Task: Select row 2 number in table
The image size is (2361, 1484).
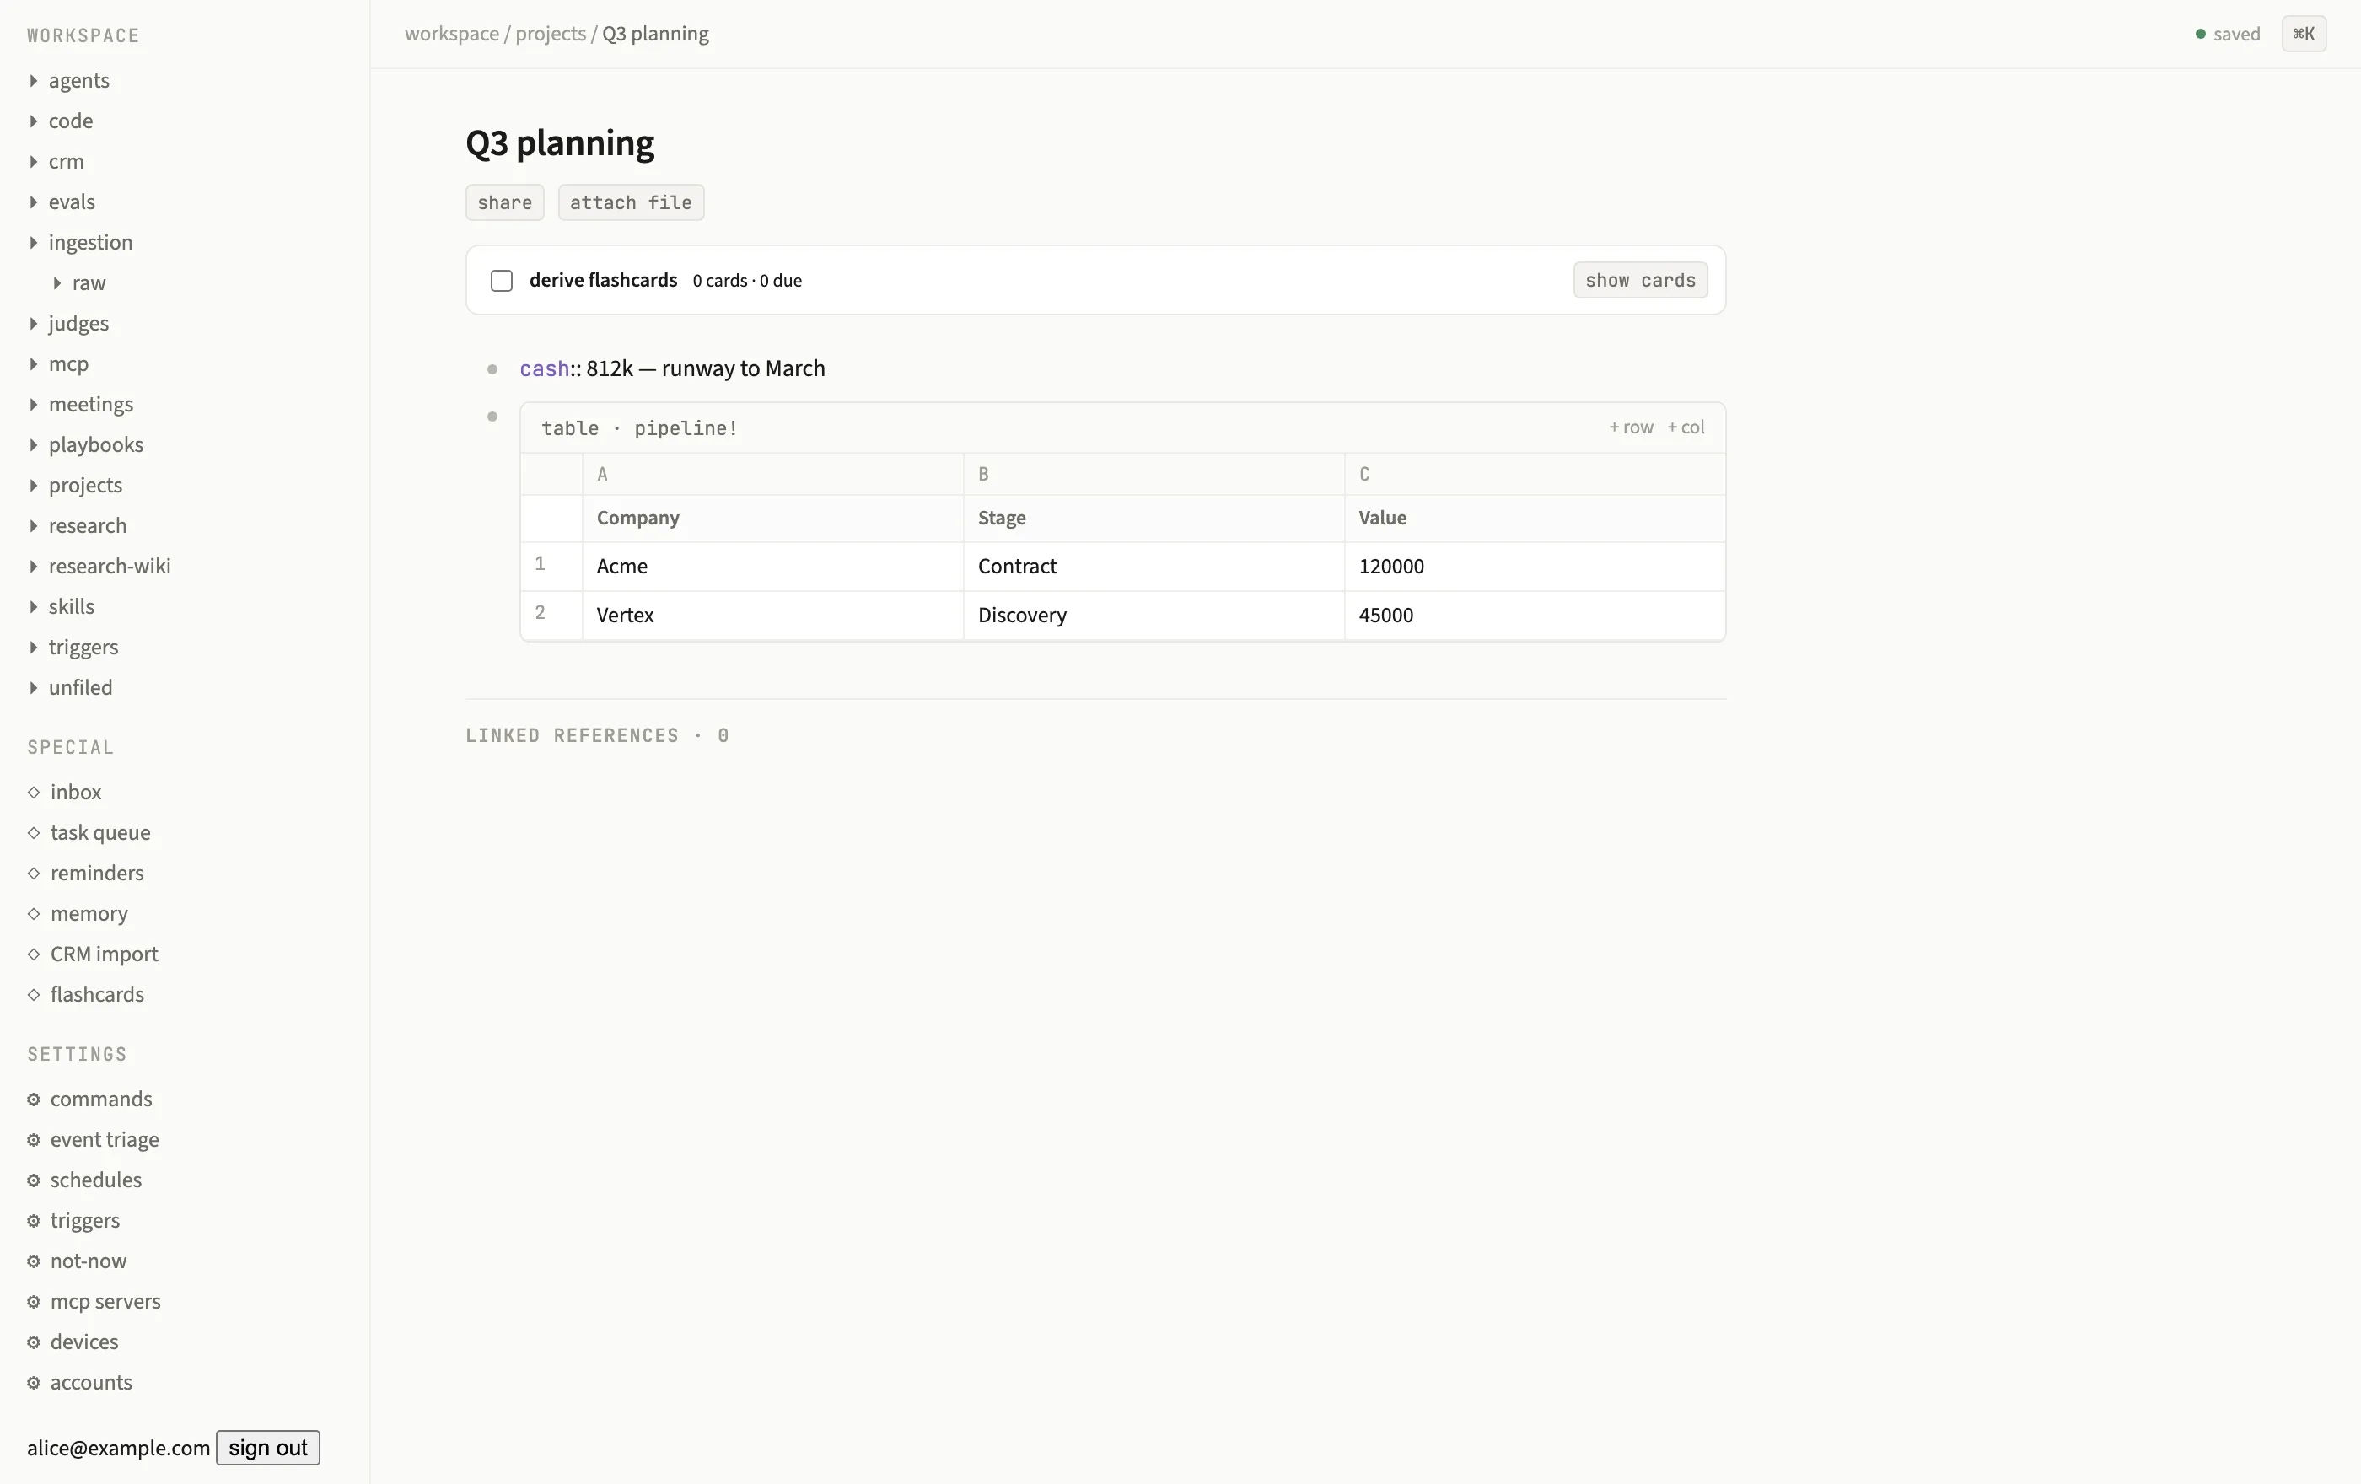Action: coord(541,613)
